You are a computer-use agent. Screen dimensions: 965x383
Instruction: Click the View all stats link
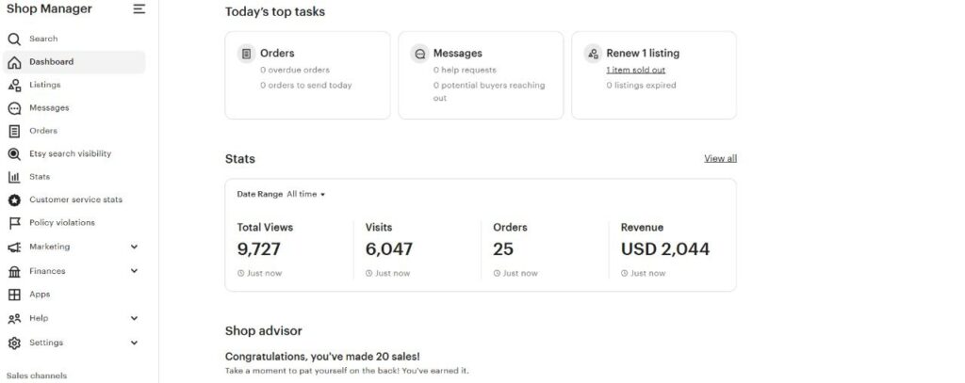[720, 158]
